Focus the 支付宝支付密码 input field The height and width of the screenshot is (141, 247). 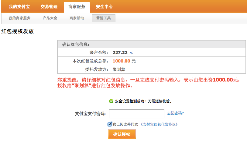(x=137, y=114)
